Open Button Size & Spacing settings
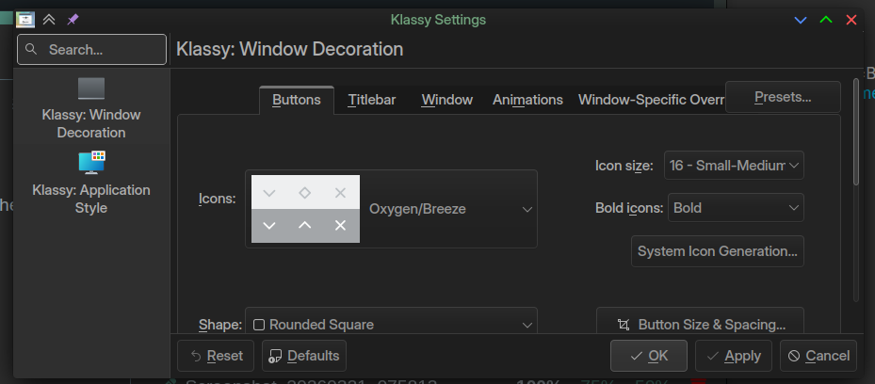The height and width of the screenshot is (384, 875). pyautogui.click(x=700, y=324)
